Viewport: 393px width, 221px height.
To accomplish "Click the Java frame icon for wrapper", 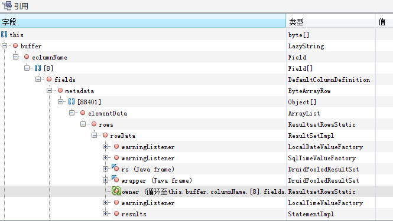I will pos(115,179).
